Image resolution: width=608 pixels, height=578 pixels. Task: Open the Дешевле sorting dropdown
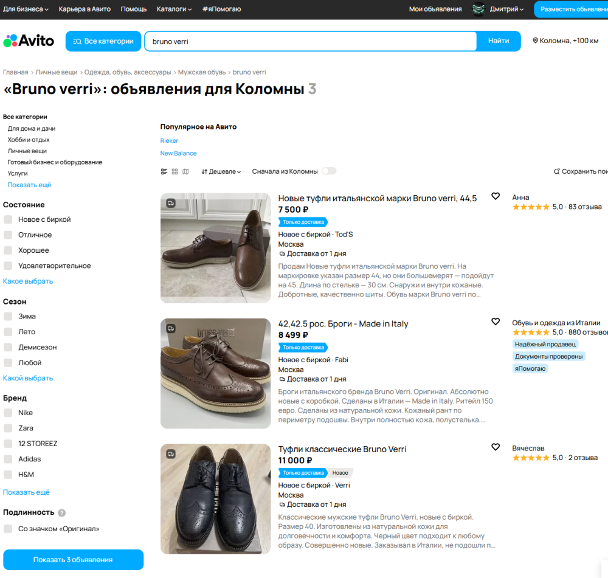[221, 171]
